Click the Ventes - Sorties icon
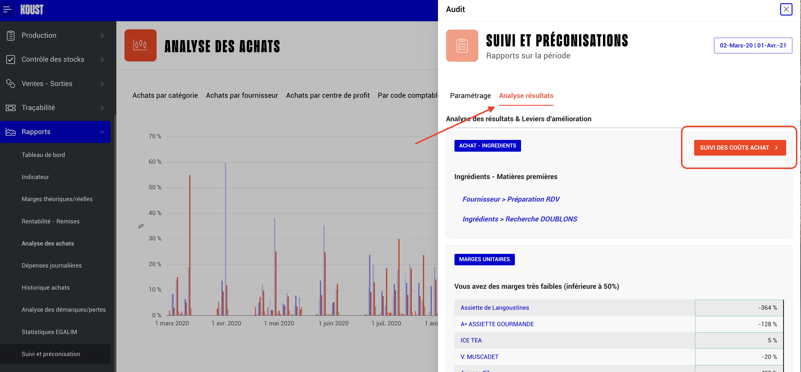This screenshot has height=372, width=801. pyautogui.click(x=11, y=84)
